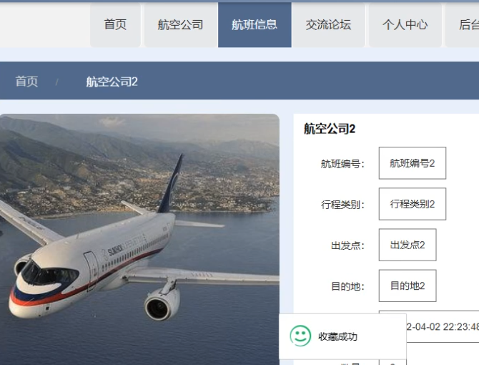Click the green smiley success icon
The width and height of the screenshot is (479, 365).
[x=300, y=336]
